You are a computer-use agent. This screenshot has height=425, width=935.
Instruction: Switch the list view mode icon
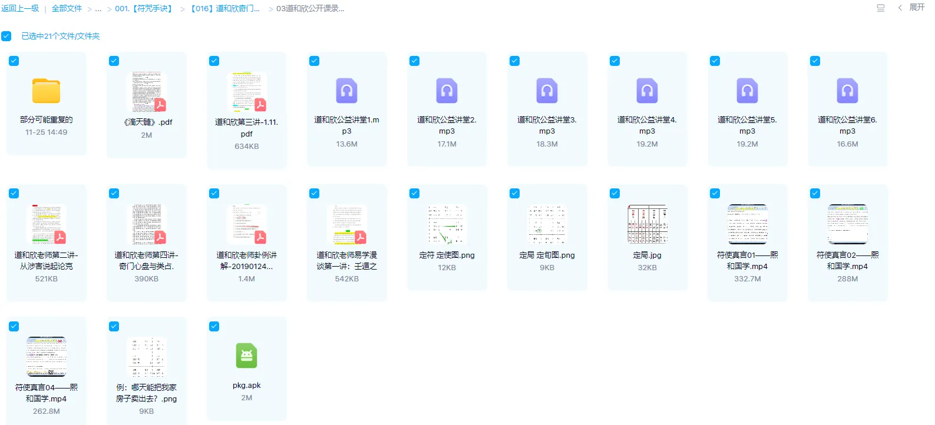tap(881, 8)
